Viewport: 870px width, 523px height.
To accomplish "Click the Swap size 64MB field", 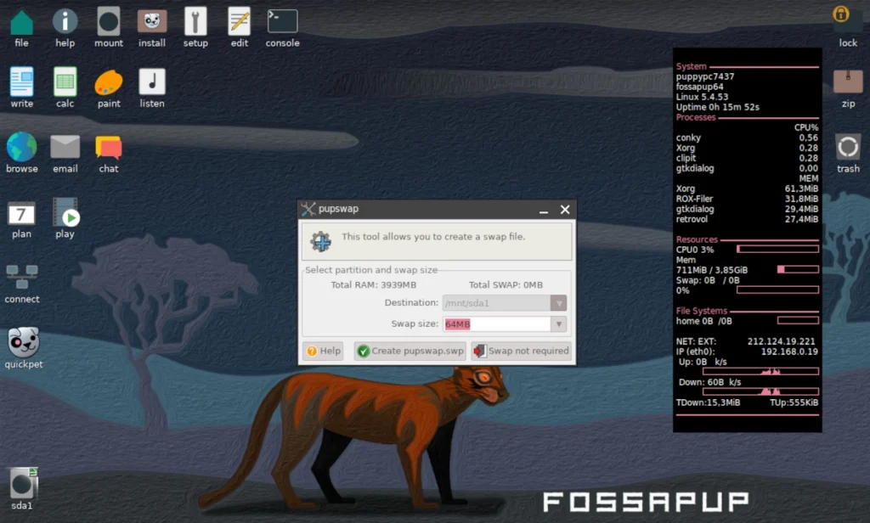I will [496, 323].
